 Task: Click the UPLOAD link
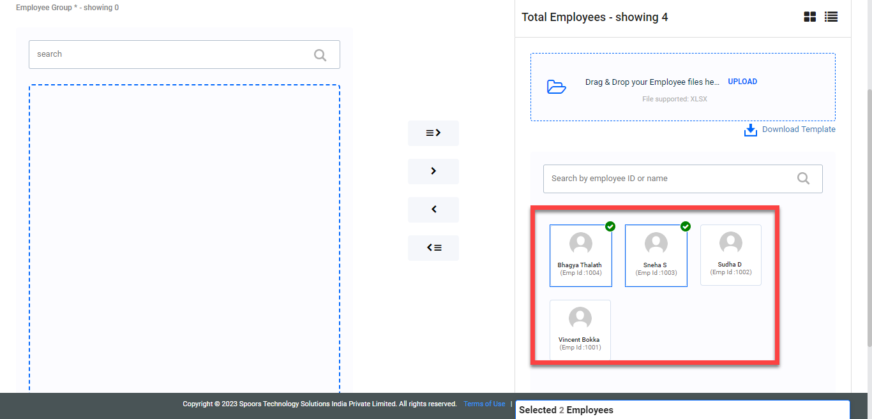tap(742, 82)
